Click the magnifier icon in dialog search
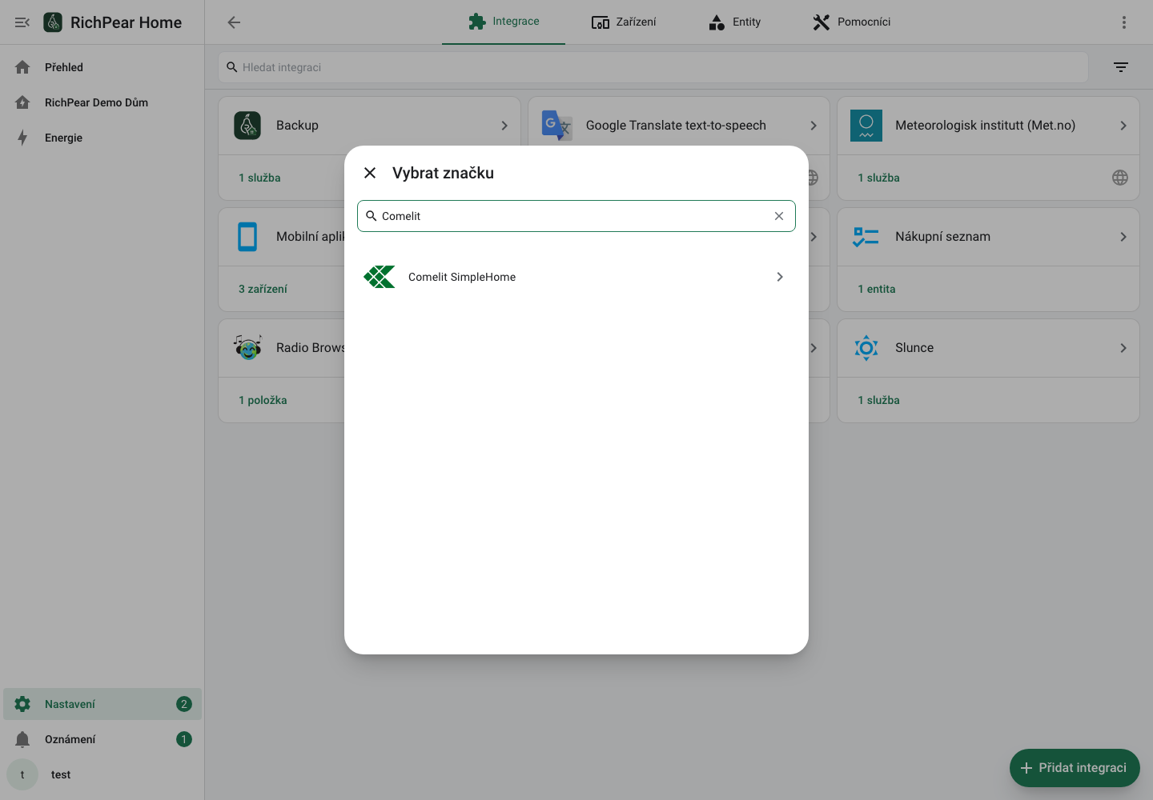Screen dimensions: 1153x800 pyautogui.click(x=372, y=216)
